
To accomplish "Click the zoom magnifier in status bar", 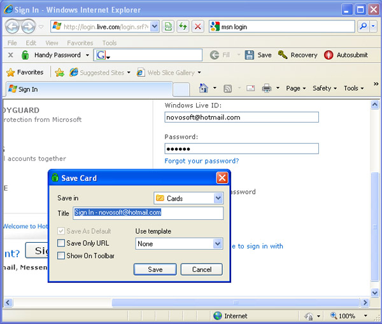I will pos(334,316).
